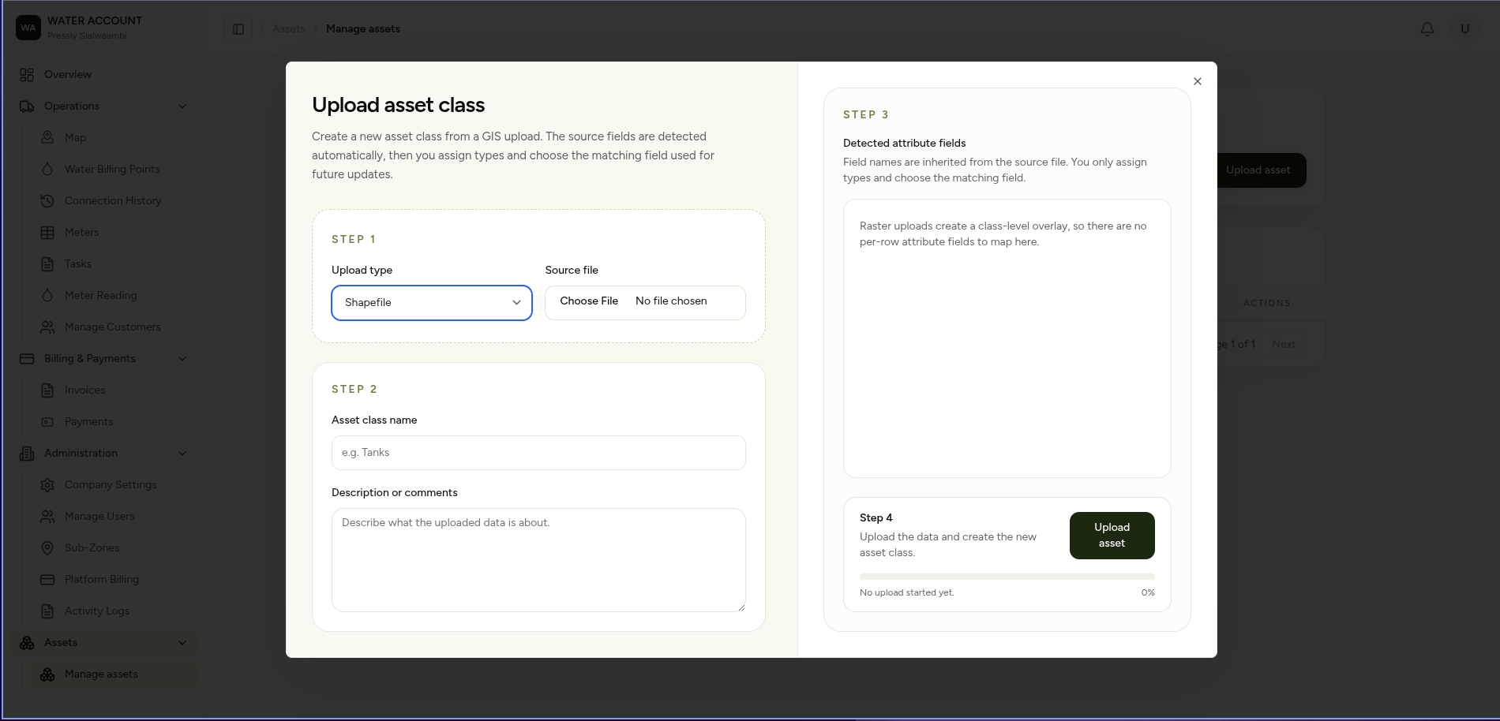Open the notifications bell
The width and height of the screenshot is (1500, 721).
point(1427,28)
